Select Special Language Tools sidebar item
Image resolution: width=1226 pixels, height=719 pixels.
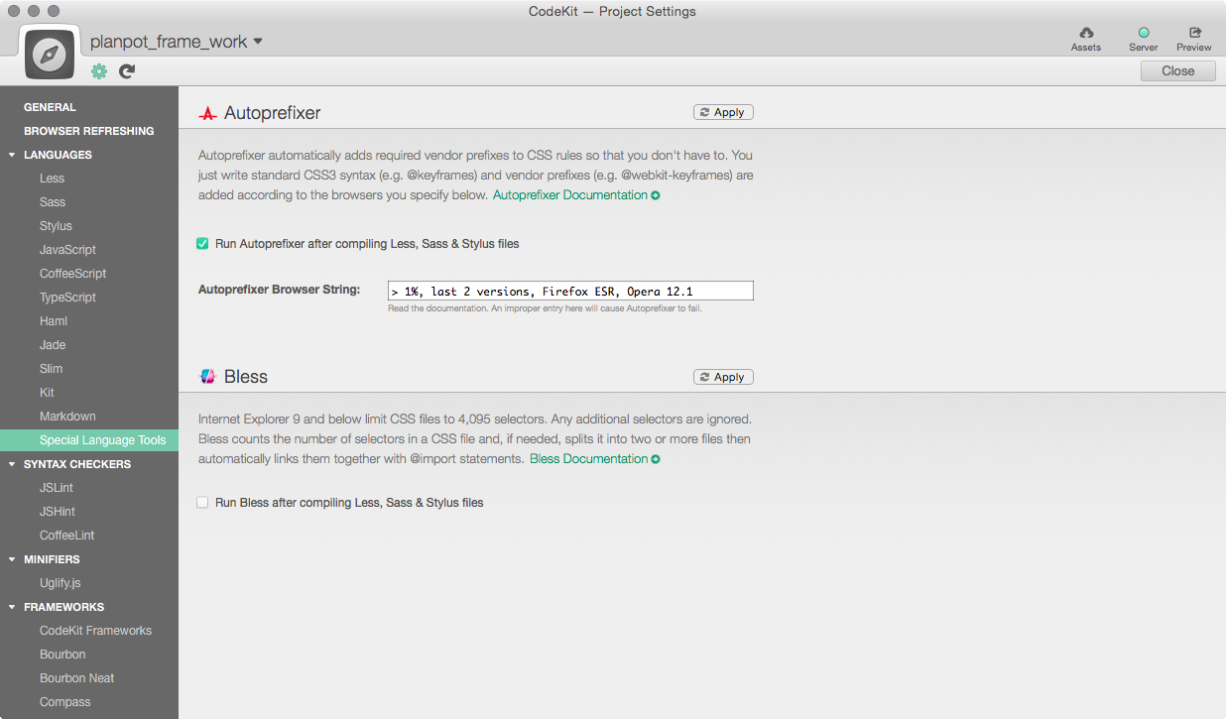89,440
